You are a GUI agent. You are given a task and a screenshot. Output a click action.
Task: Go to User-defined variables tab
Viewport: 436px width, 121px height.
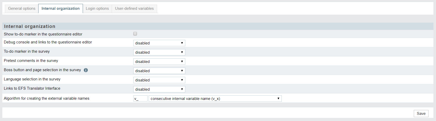(134, 8)
